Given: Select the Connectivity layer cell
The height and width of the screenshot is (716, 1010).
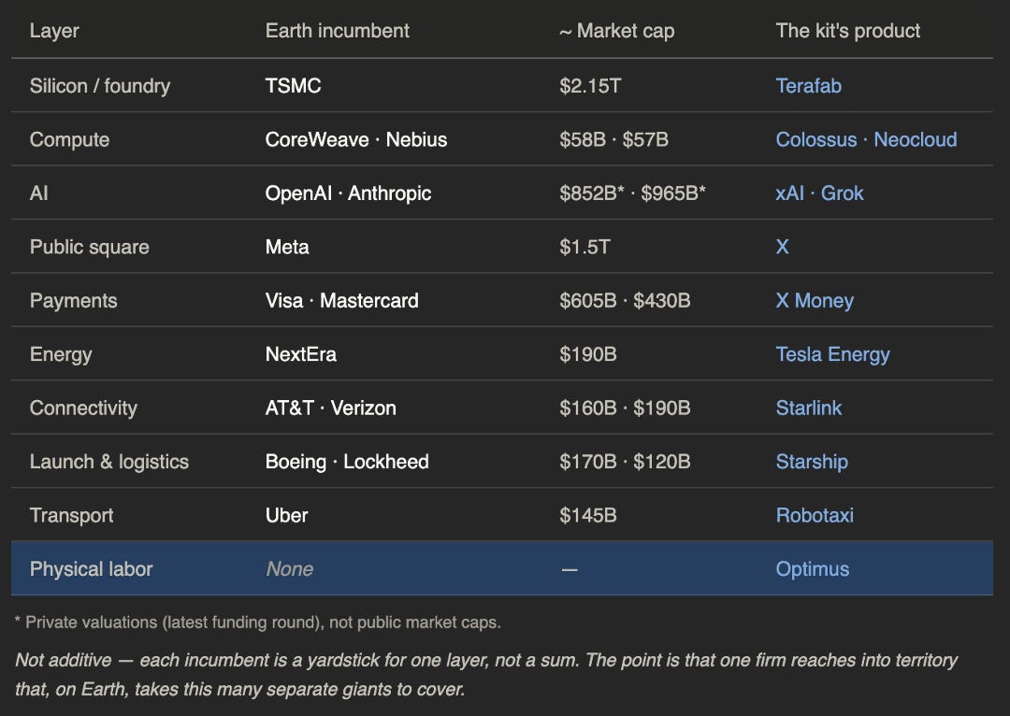Looking at the screenshot, I should (x=83, y=408).
